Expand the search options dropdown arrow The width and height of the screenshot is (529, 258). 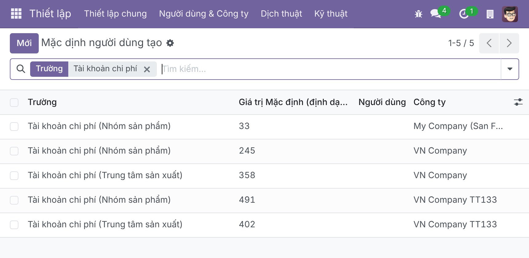click(510, 69)
